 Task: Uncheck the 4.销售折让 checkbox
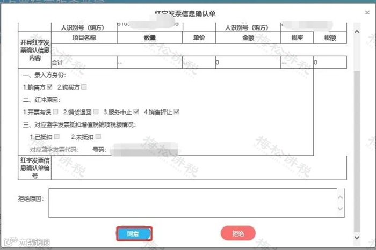[x=176, y=112]
